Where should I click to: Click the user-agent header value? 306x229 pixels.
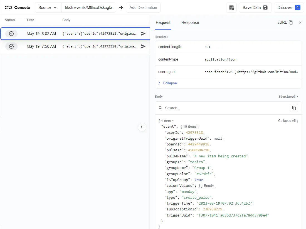coord(251,72)
